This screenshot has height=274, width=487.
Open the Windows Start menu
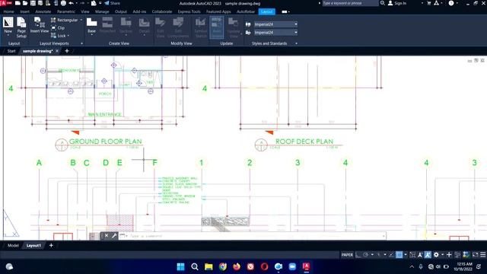(x=180, y=266)
